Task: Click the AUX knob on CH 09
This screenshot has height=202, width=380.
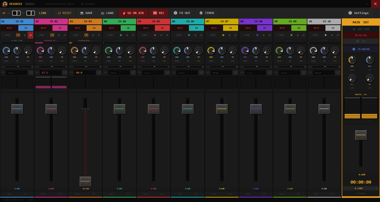Action: 301,51
